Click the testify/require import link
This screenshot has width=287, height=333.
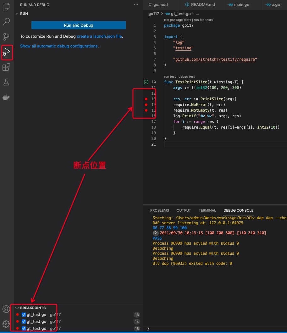215,59
